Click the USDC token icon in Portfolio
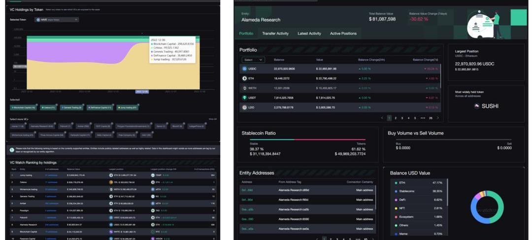This screenshot has height=240, width=532. click(245, 69)
